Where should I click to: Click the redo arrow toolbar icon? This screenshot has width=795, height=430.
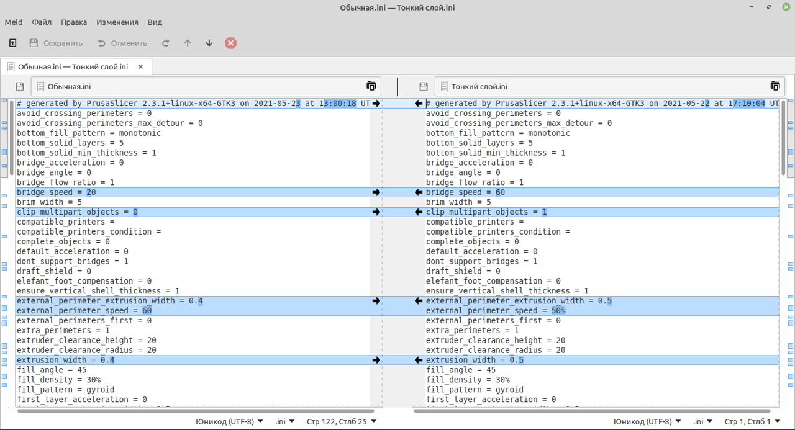pos(165,43)
